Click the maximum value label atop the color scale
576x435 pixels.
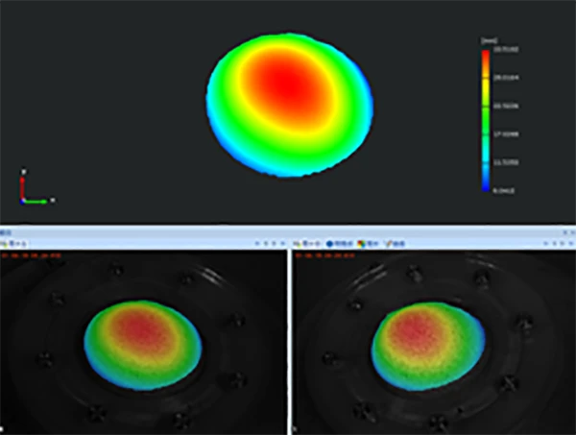506,49
